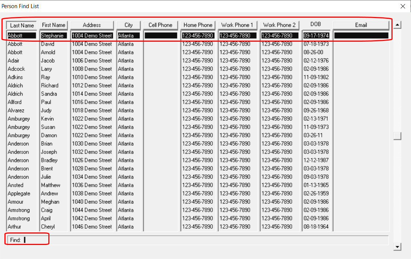Click DOB value 02-13-1971
This screenshot has height=259, width=411.
click(316, 119)
